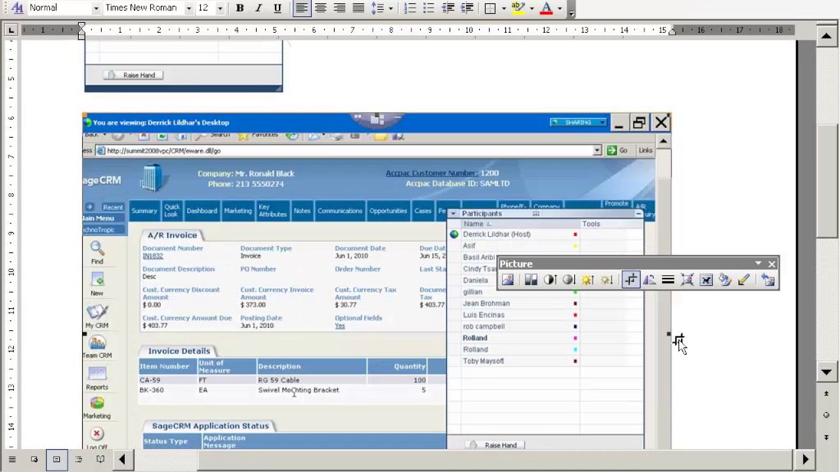The image size is (840, 472).
Task: Apply the red Font Color button
Action: pos(547,8)
